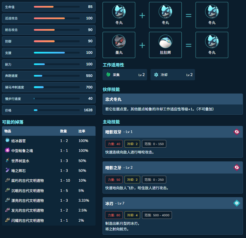
Task: Open the 世界树圣水 item link
Action: point(20,161)
